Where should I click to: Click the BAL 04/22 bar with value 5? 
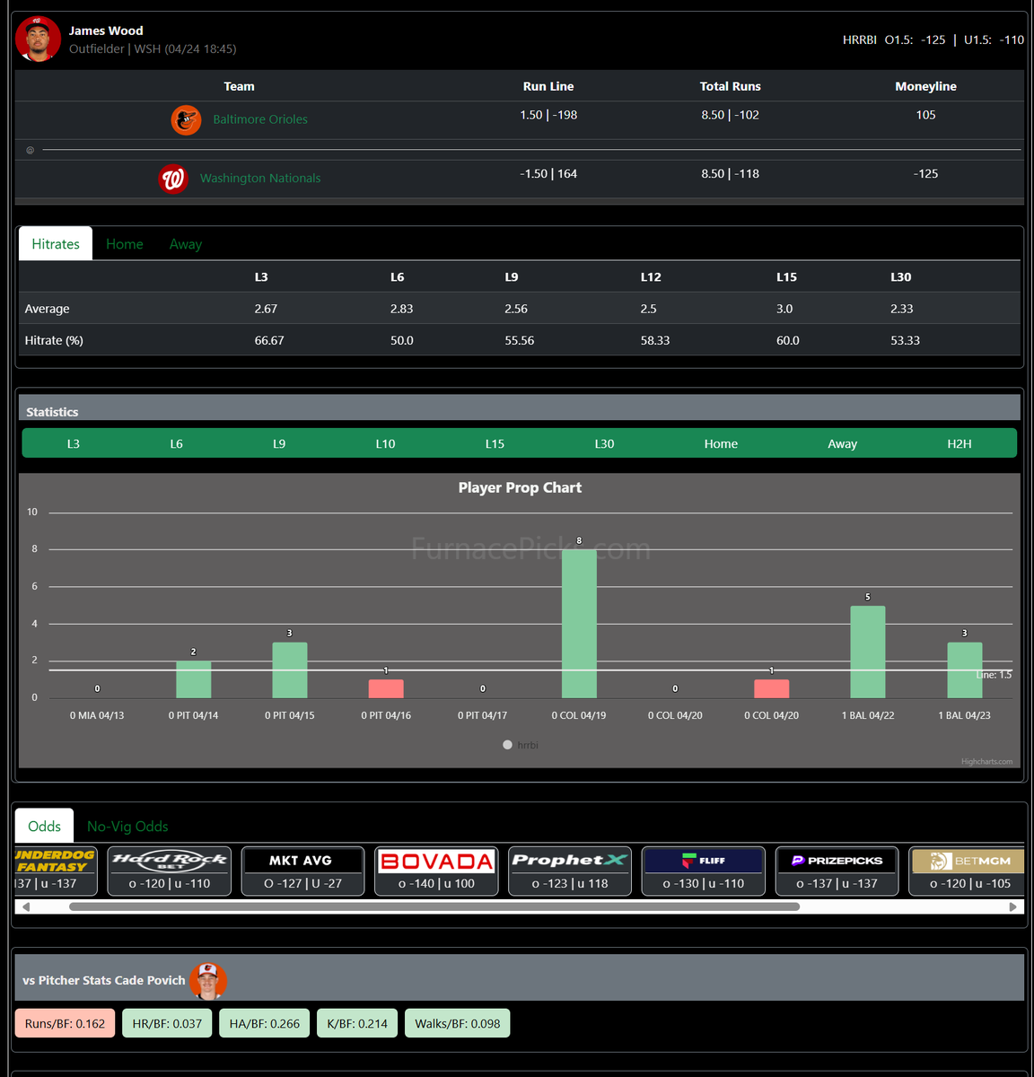click(x=868, y=652)
